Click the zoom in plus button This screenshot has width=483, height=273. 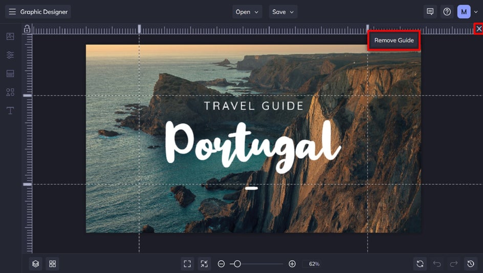tap(292, 264)
